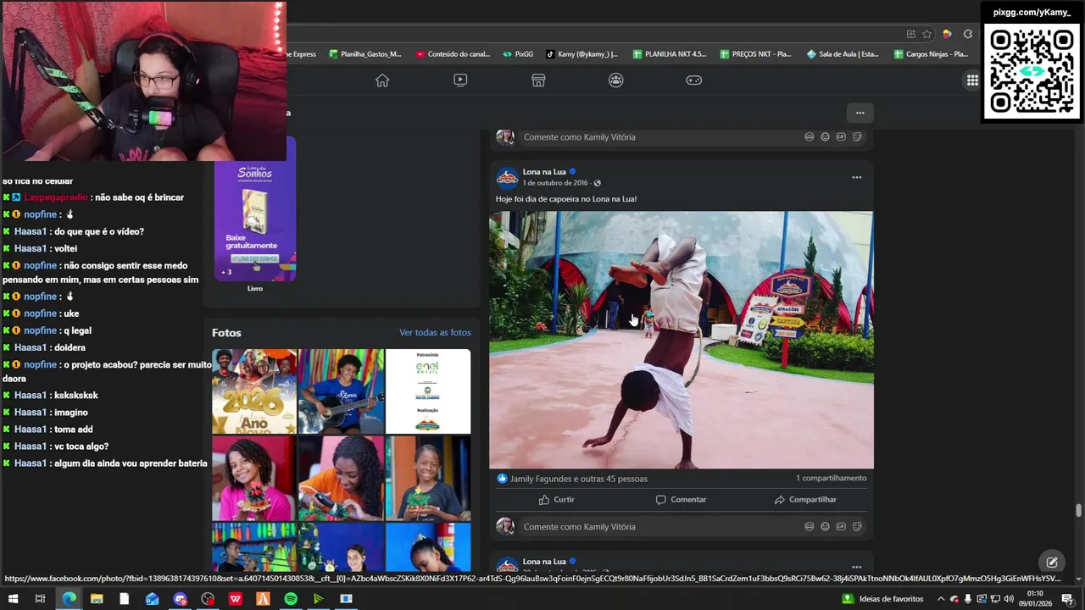Image resolution: width=1085 pixels, height=610 pixels.
Task: Open the Cargos Ninjas bookmark
Action: click(x=931, y=54)
